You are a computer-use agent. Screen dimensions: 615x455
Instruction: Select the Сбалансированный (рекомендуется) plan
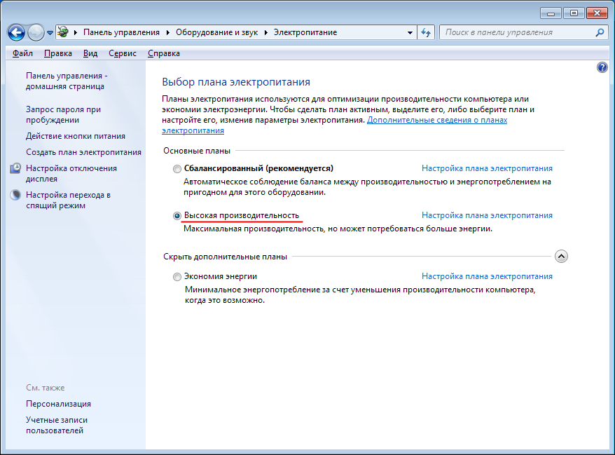click(177, 169)
